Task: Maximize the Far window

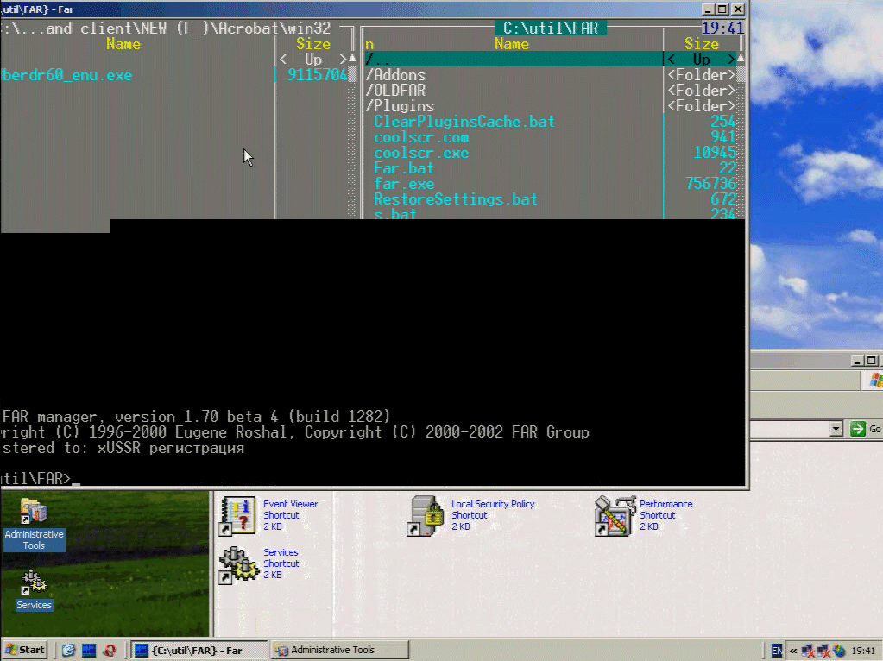Action: [x=722, y=9]
